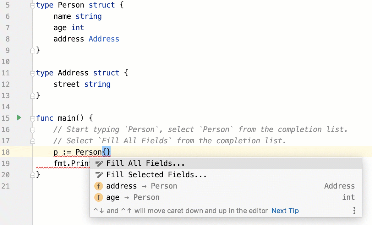Image resolution: width=372 pixels, height=225 pixels.
Task: Collapse the Address struct fold marker
Action: click(x=32, y=73)
